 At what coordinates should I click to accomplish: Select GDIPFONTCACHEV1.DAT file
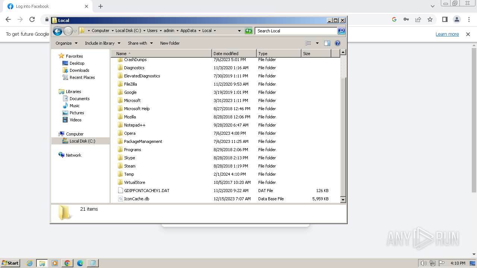point(146,191)
